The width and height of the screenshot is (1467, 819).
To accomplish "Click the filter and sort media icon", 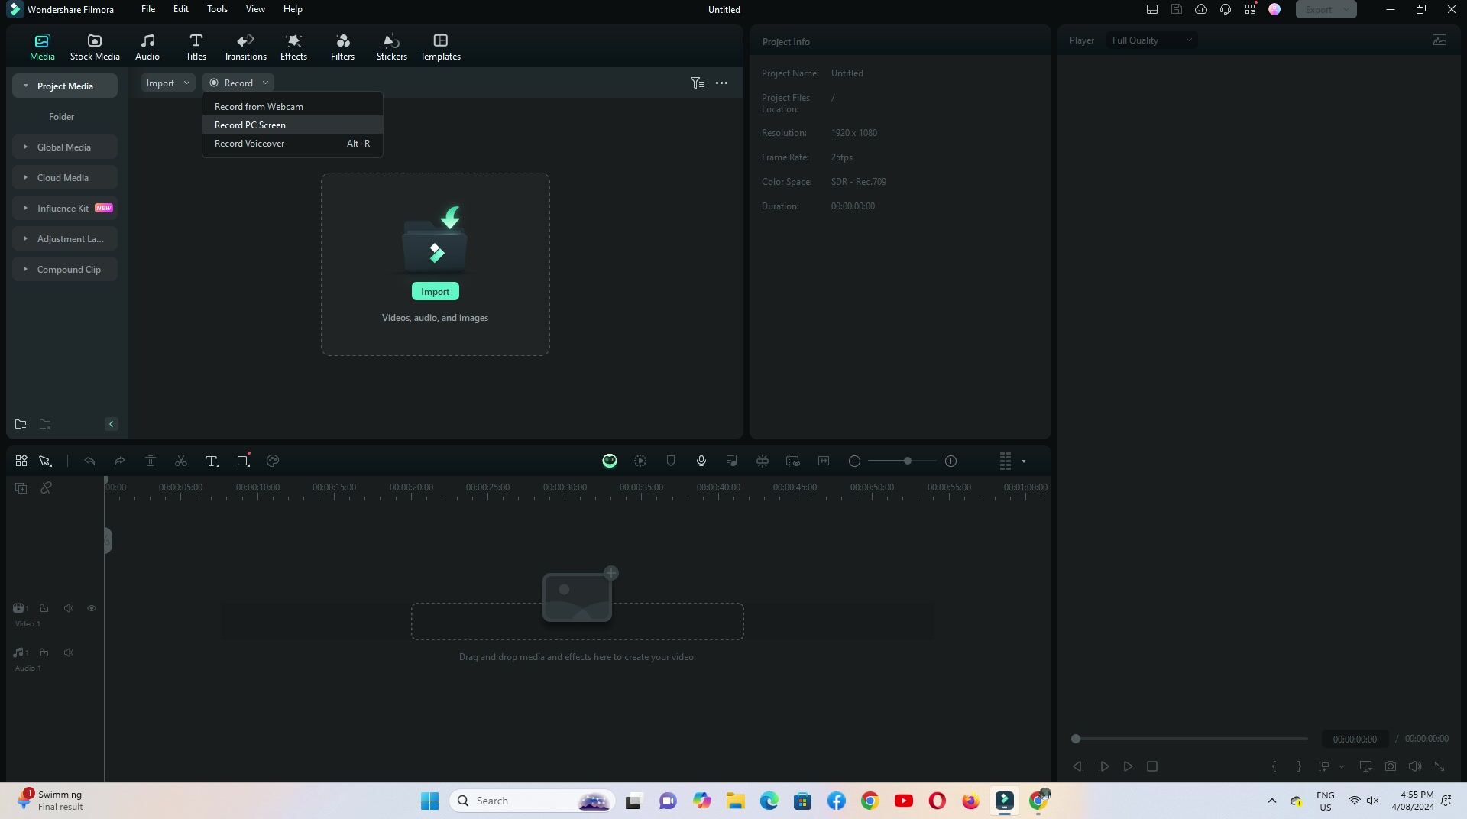I will coord(697,83).
